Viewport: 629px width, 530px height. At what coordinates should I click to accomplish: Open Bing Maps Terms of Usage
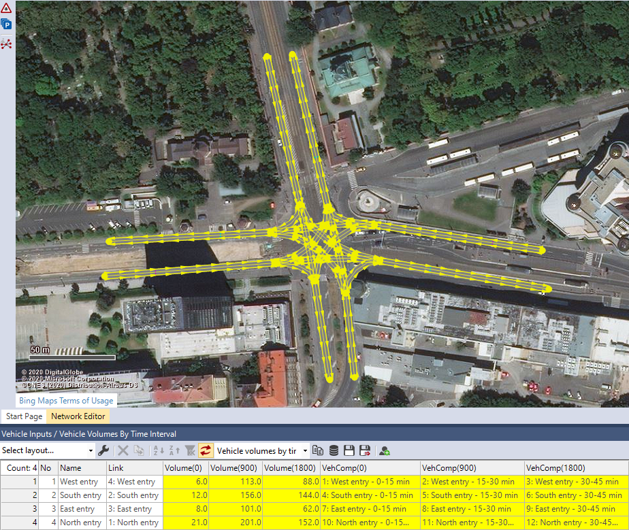coord(65,401)
